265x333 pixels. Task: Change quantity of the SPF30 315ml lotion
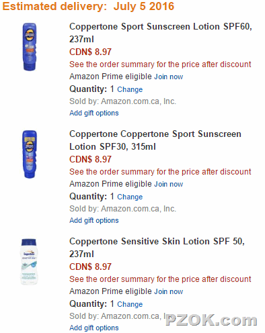point(130,197)
